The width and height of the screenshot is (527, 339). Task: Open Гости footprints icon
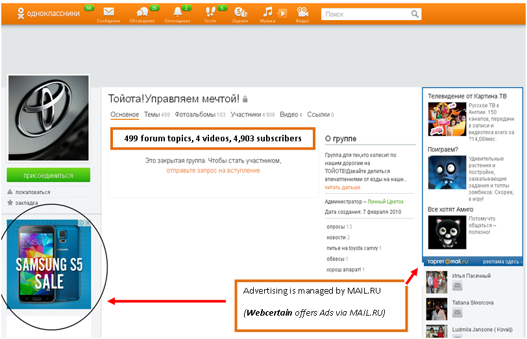click(210, 12)
